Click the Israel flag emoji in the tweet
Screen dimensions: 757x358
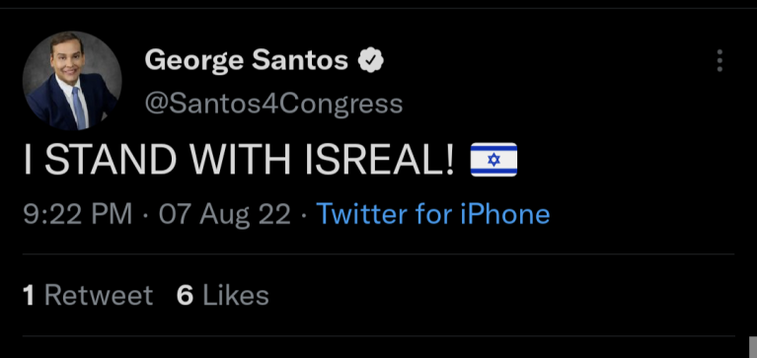493,159
